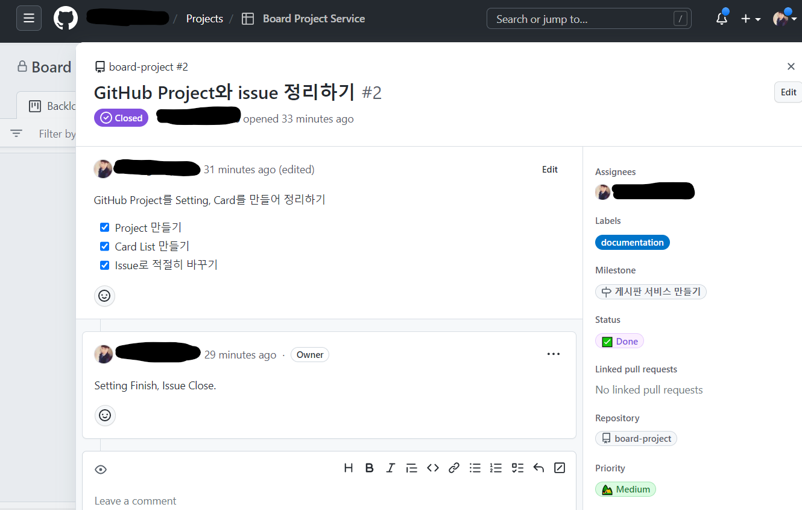Focus the 'Leave a comment' text area

(x=329, y=500)
